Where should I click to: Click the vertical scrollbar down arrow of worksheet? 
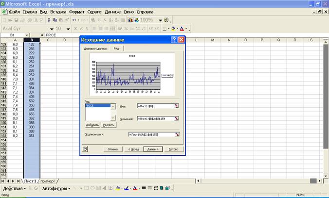[x=326, y=176]
